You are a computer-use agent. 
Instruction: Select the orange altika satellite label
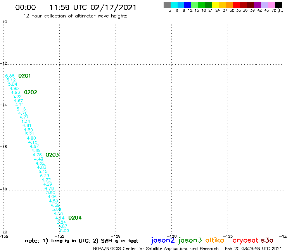[215, 240]
